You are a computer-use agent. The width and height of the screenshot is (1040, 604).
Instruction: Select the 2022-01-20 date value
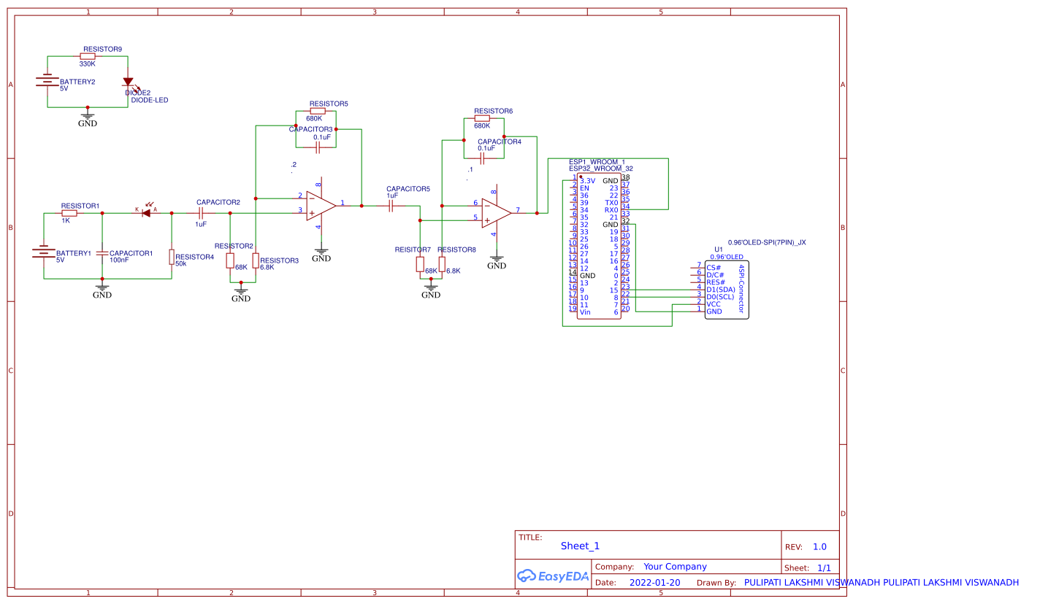pyautogui.click(x=654, y=582)
